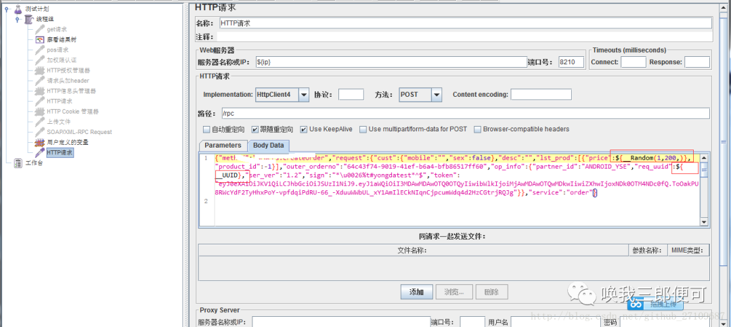The width and height of the screenshot is (731, 327).
Task: Click the main panel scrollbar down arrow
Action: (723, 323)
